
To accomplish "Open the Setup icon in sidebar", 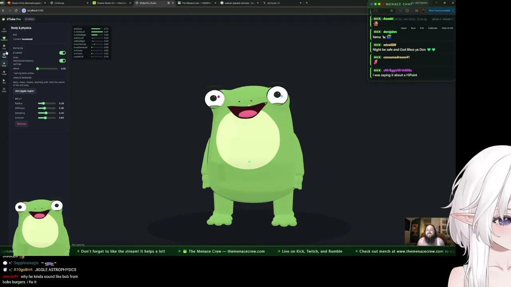I will click(4, 89).
